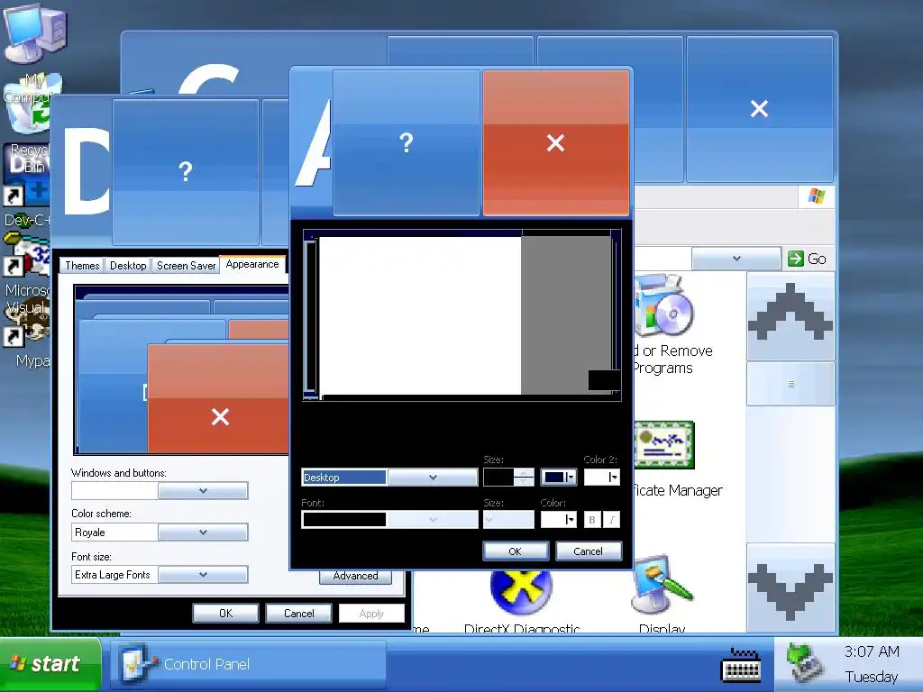This screenshot has height=692, width=923.
Task: Open the Color 2 swatch picker
Action: [x=601, y=478]
